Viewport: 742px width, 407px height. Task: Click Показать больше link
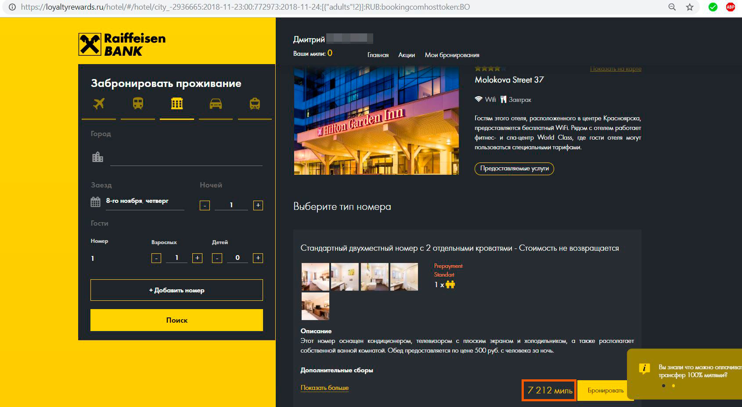tap(324, 388)
